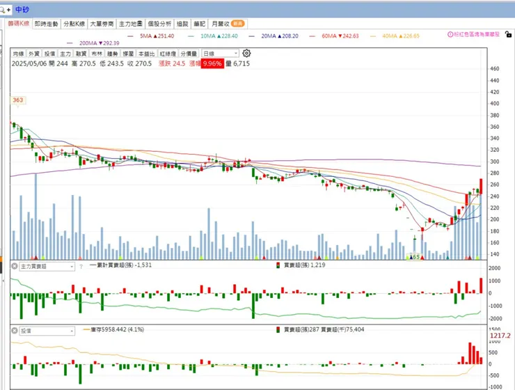Click the 1217.2 value label
Screen dimensions: 515x390
(500, 336)
